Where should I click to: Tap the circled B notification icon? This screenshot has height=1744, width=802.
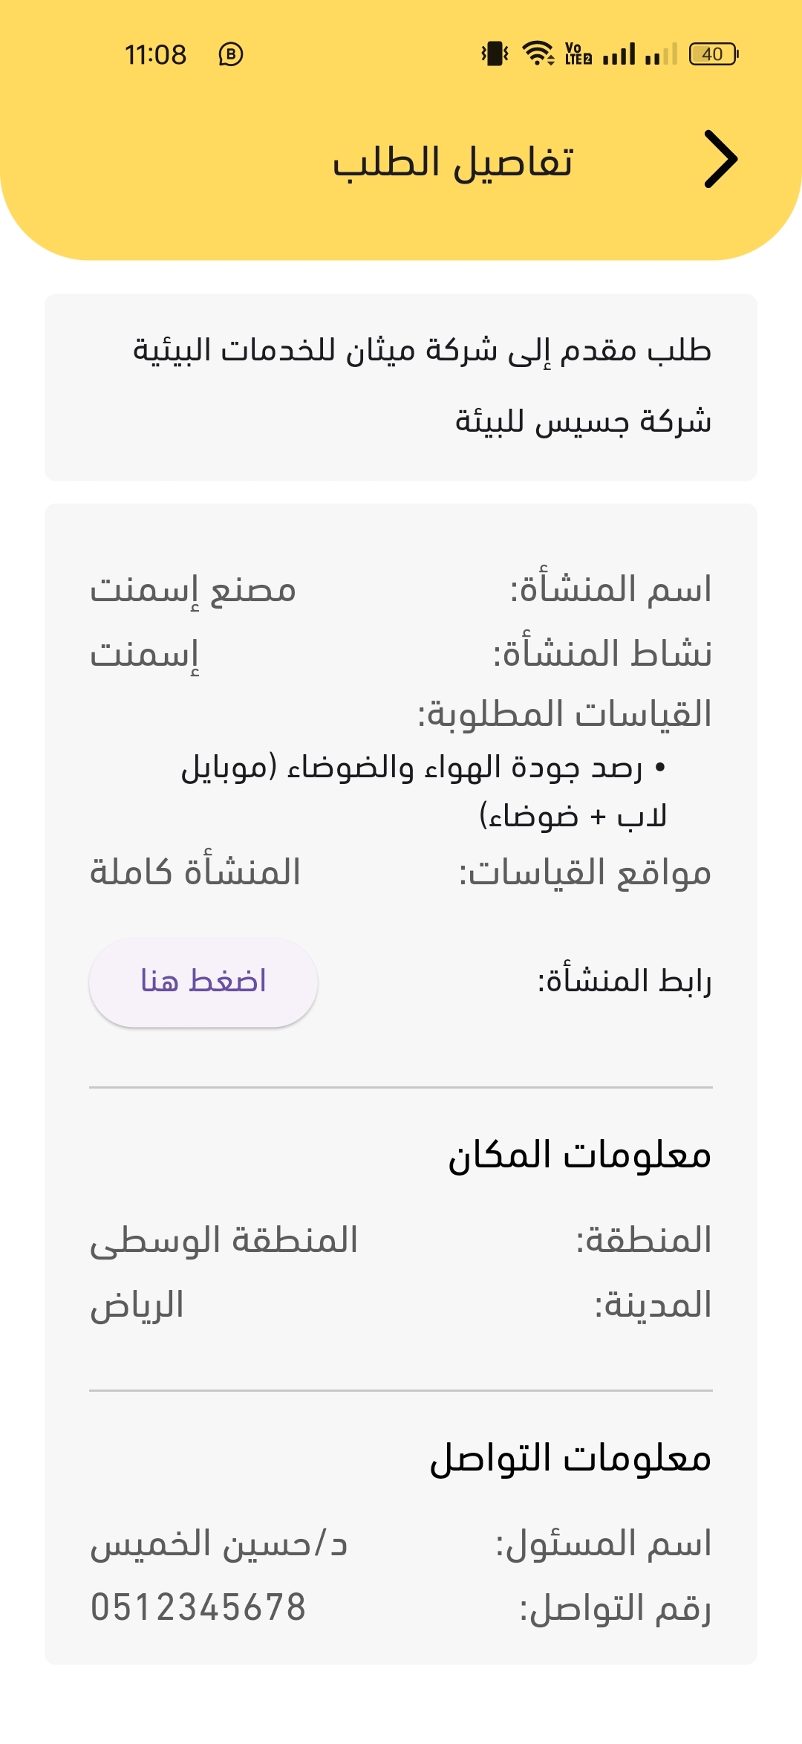coord(231,54)
